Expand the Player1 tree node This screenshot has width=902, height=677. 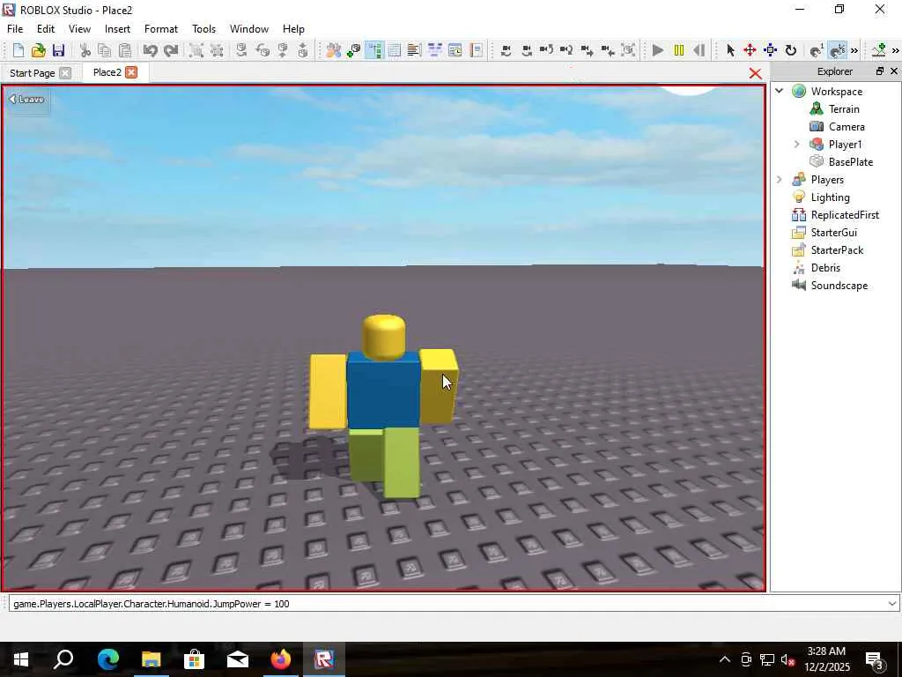pos(796,144)
